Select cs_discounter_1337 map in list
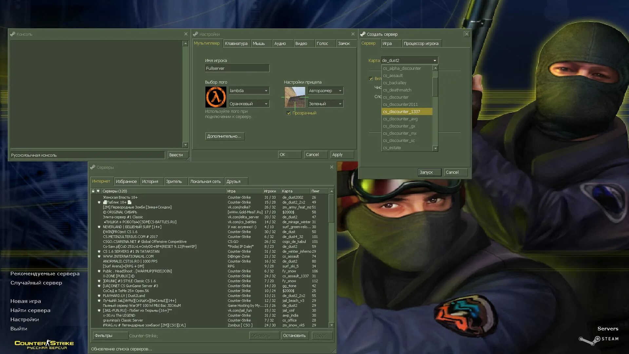 (401, 111)
